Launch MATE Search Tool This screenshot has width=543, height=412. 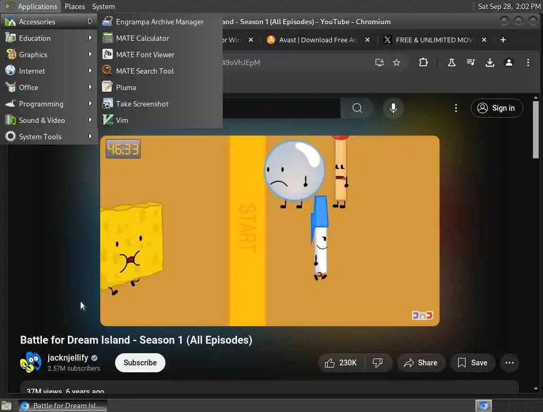click(x=160, y=71)
